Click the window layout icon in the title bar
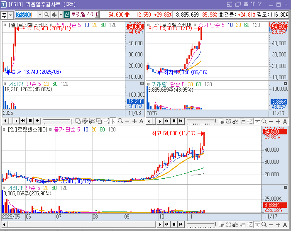Viewport: 291px width, 231px height. (x=230, y=4)
